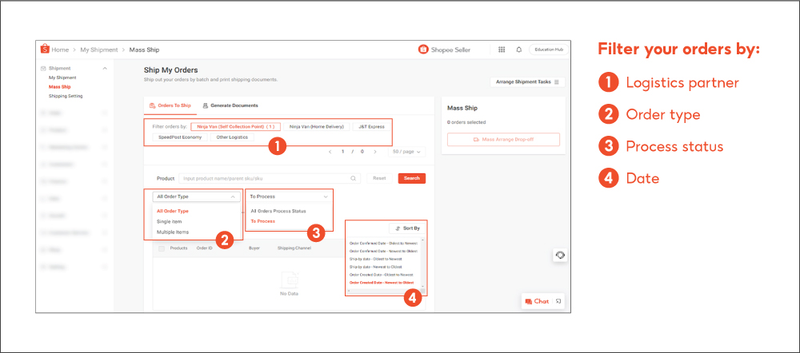Filter by Other Logistics

pyautogui.click(x=232, y=137)
